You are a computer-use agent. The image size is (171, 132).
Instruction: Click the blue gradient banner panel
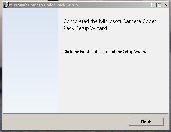30,61
